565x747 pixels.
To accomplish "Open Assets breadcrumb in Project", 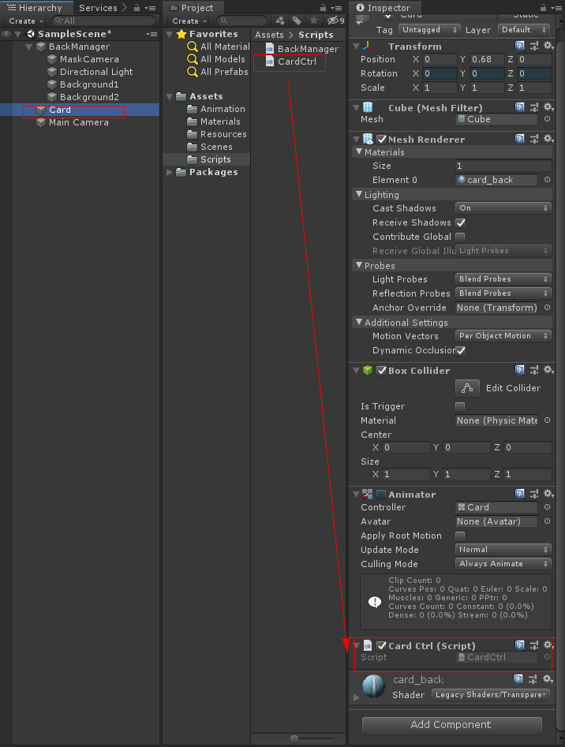I will (268, 35).
